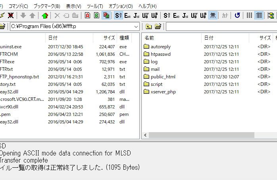Open the ブックマーク(B) menu

(x=47, y=6)
